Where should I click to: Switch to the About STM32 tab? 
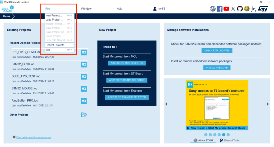point(203,140)
